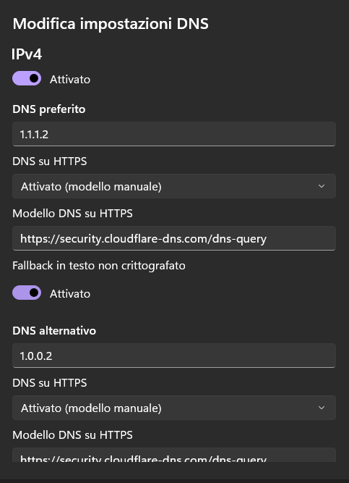Click the chevron arrow of the preferred DNS su HTTPS combo
This screenshot has height=483, width=349.
click(x=322, y=186)
